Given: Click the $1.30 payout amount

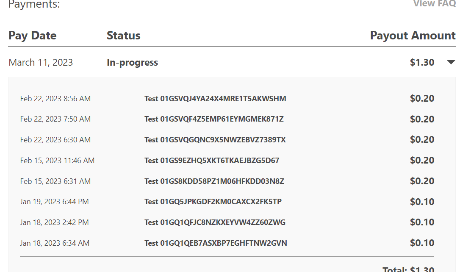Looking at the screenshot, I should 422,63.
